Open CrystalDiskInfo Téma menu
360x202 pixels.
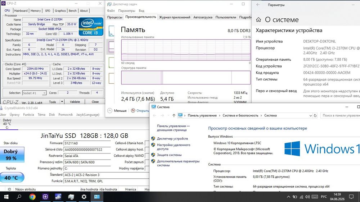point(41,114)
